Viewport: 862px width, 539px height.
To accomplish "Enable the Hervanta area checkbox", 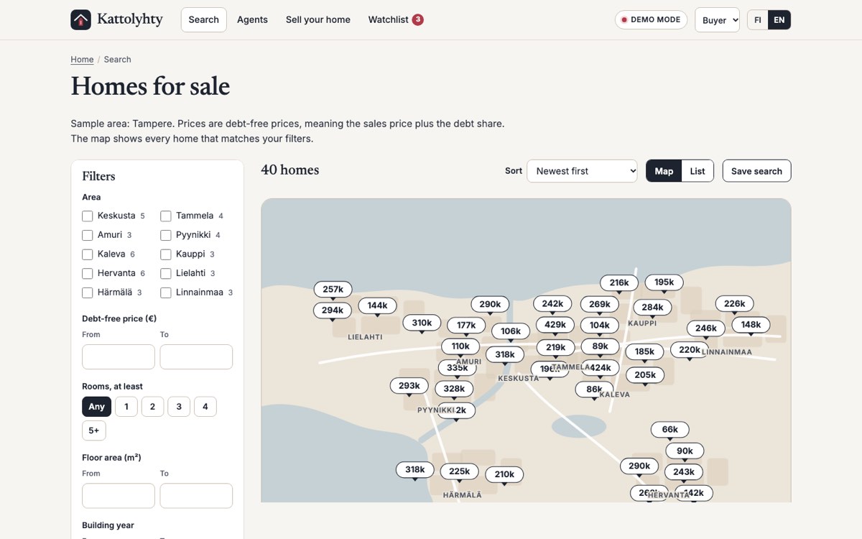I will tap(88, 273).
